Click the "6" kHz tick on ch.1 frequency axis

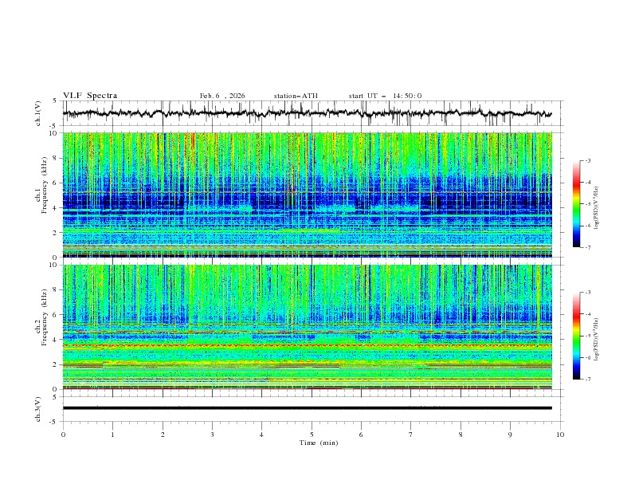click(x=57, y=183)
